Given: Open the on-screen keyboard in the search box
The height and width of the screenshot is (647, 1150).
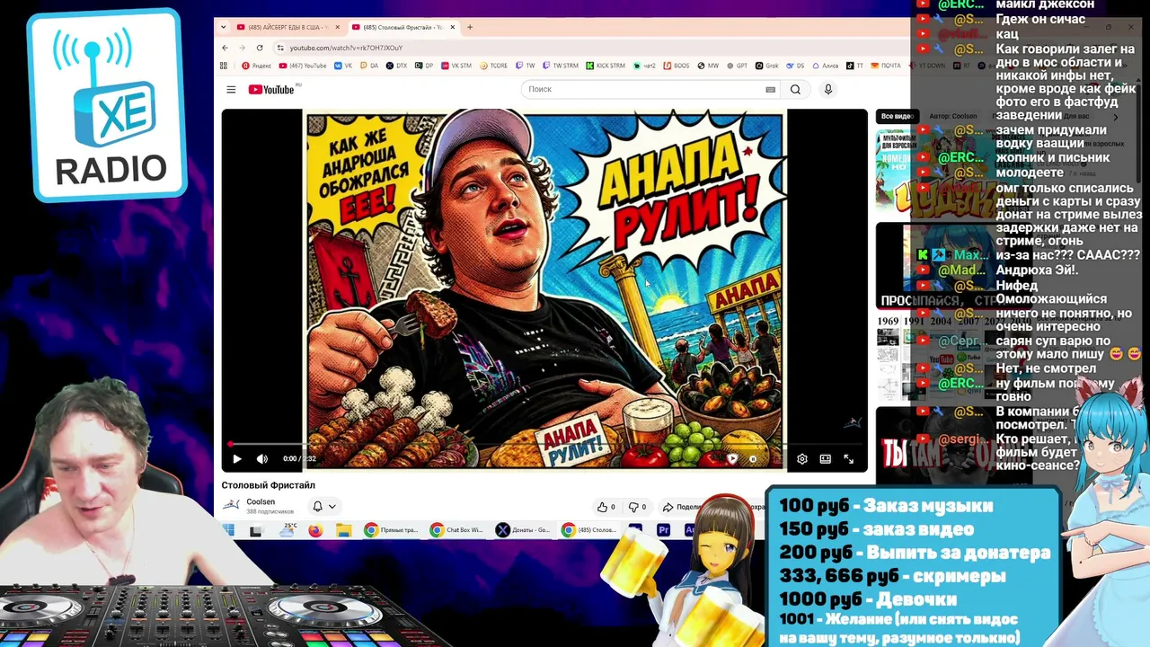Looking at the screenshot, I should [x=770, y=89].
